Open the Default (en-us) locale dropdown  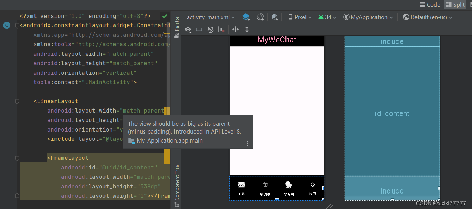pyautogui.click(x=428, y=17)
